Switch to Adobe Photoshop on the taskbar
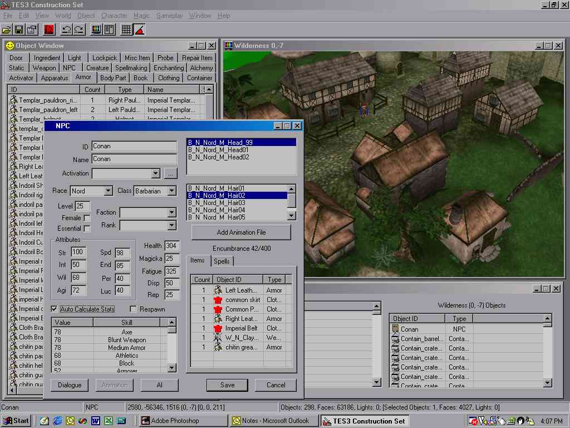The height and width of the screenshot is (428, 570). [183, 421]
